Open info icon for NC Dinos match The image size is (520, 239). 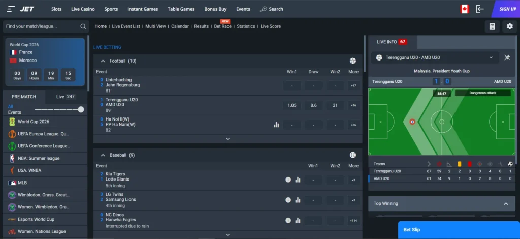tap(288, 220)
